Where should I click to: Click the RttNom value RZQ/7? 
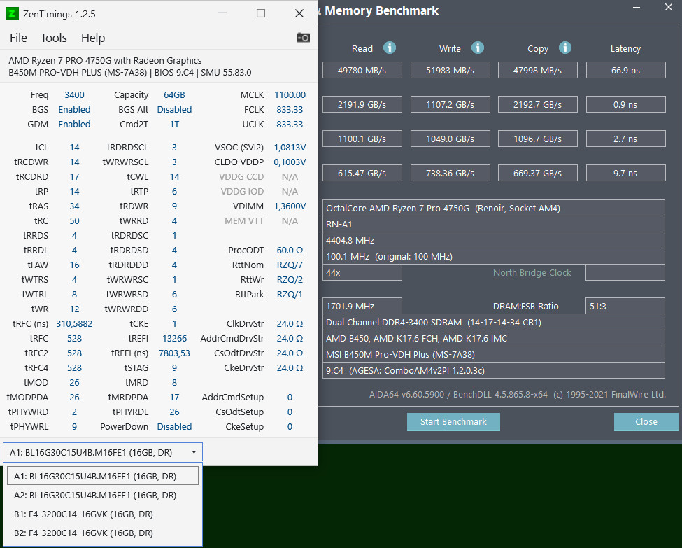coord(290,265)
